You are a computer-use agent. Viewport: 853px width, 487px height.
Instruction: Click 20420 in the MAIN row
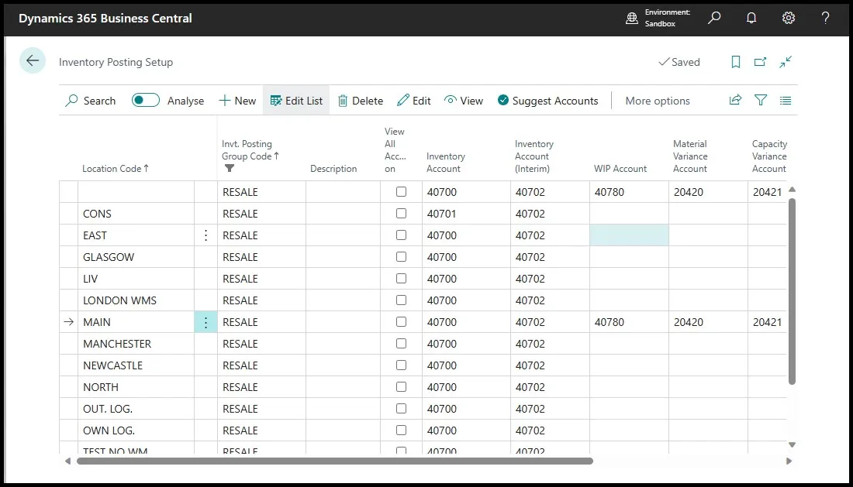click(708, 322)
